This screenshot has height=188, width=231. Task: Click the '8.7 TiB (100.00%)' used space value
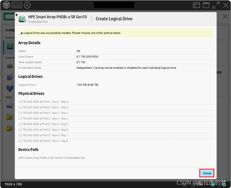tap(87, 57)
